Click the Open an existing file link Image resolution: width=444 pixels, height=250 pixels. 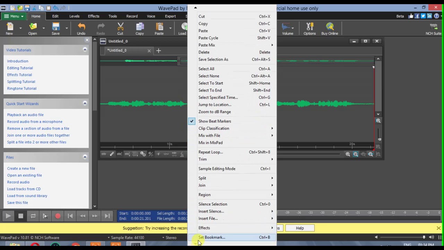click(x=25, y=175)
